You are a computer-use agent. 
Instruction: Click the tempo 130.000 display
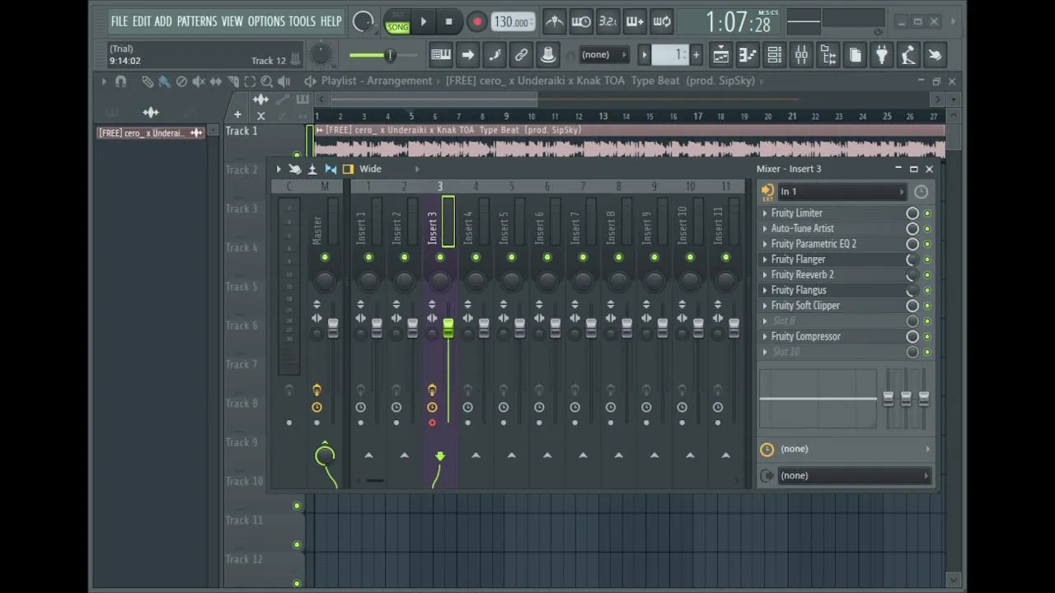coord(512,22)
